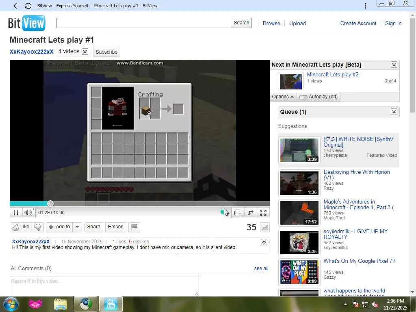Click the muted volume tray icon
The image size is (416, 312).
tap(375, 305)
